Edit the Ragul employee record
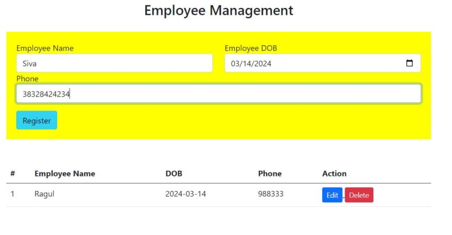Viewport: 452px width, 235px height. [332, 195]
